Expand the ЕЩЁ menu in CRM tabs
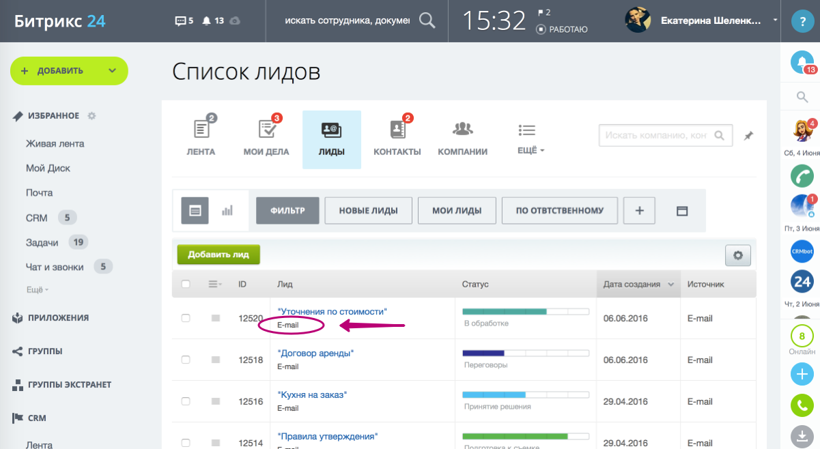820x449 pixels. pos(531,139)
